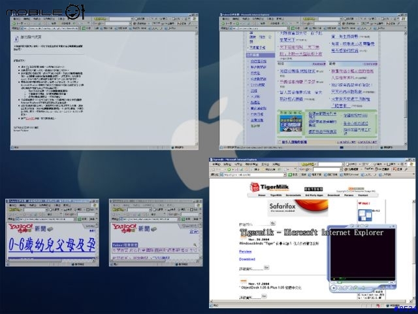The image size is (418, 314).
Task: Click the magnifier icon in purple-links Yahoo window
Action: click(195, 245)
